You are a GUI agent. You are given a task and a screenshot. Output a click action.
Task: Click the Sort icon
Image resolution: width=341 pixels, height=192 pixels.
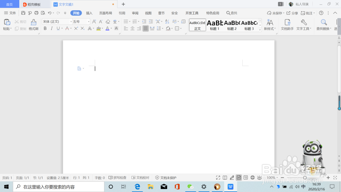tap(167, 21)
